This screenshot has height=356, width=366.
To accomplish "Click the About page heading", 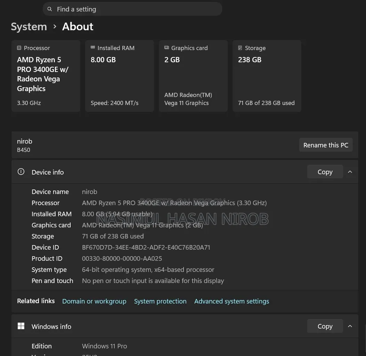I will [78, 26].
